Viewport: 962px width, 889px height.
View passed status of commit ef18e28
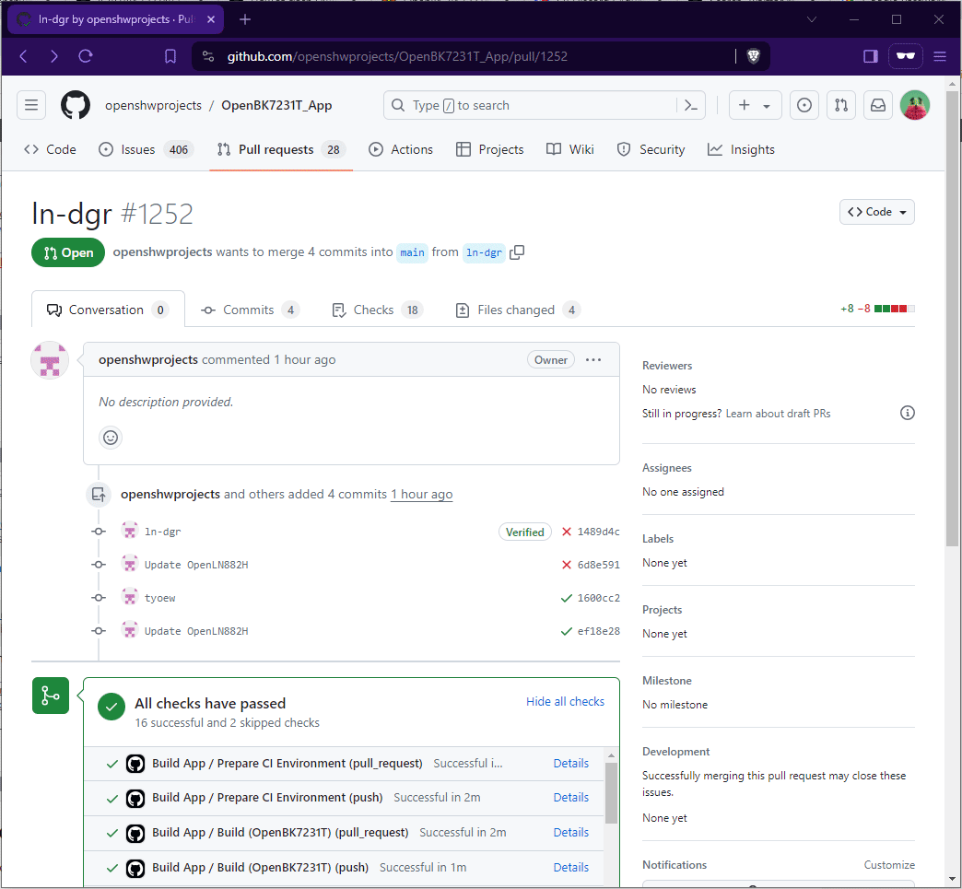click(567, 631)
